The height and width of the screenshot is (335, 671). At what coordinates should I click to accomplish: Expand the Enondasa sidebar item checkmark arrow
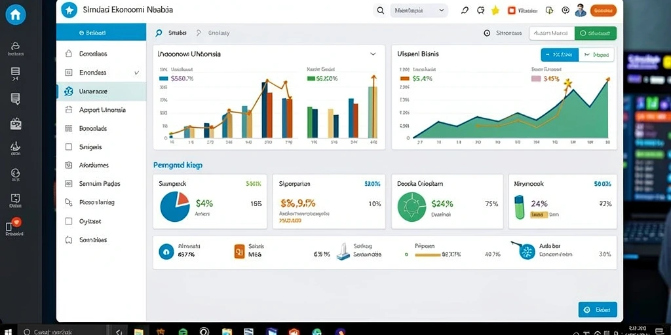coord(136,73)
